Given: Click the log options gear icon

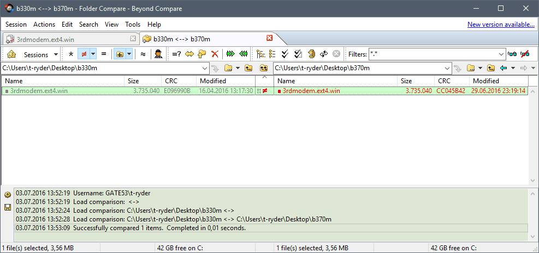Looking at the screenshot, I should (x=7, y=195).
